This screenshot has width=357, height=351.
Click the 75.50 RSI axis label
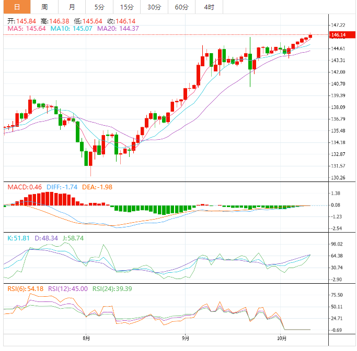(337, 295)
